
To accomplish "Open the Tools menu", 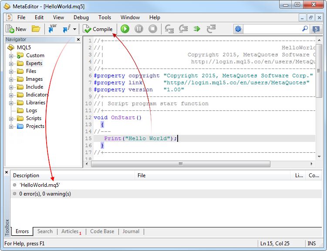I will point(105,17).
